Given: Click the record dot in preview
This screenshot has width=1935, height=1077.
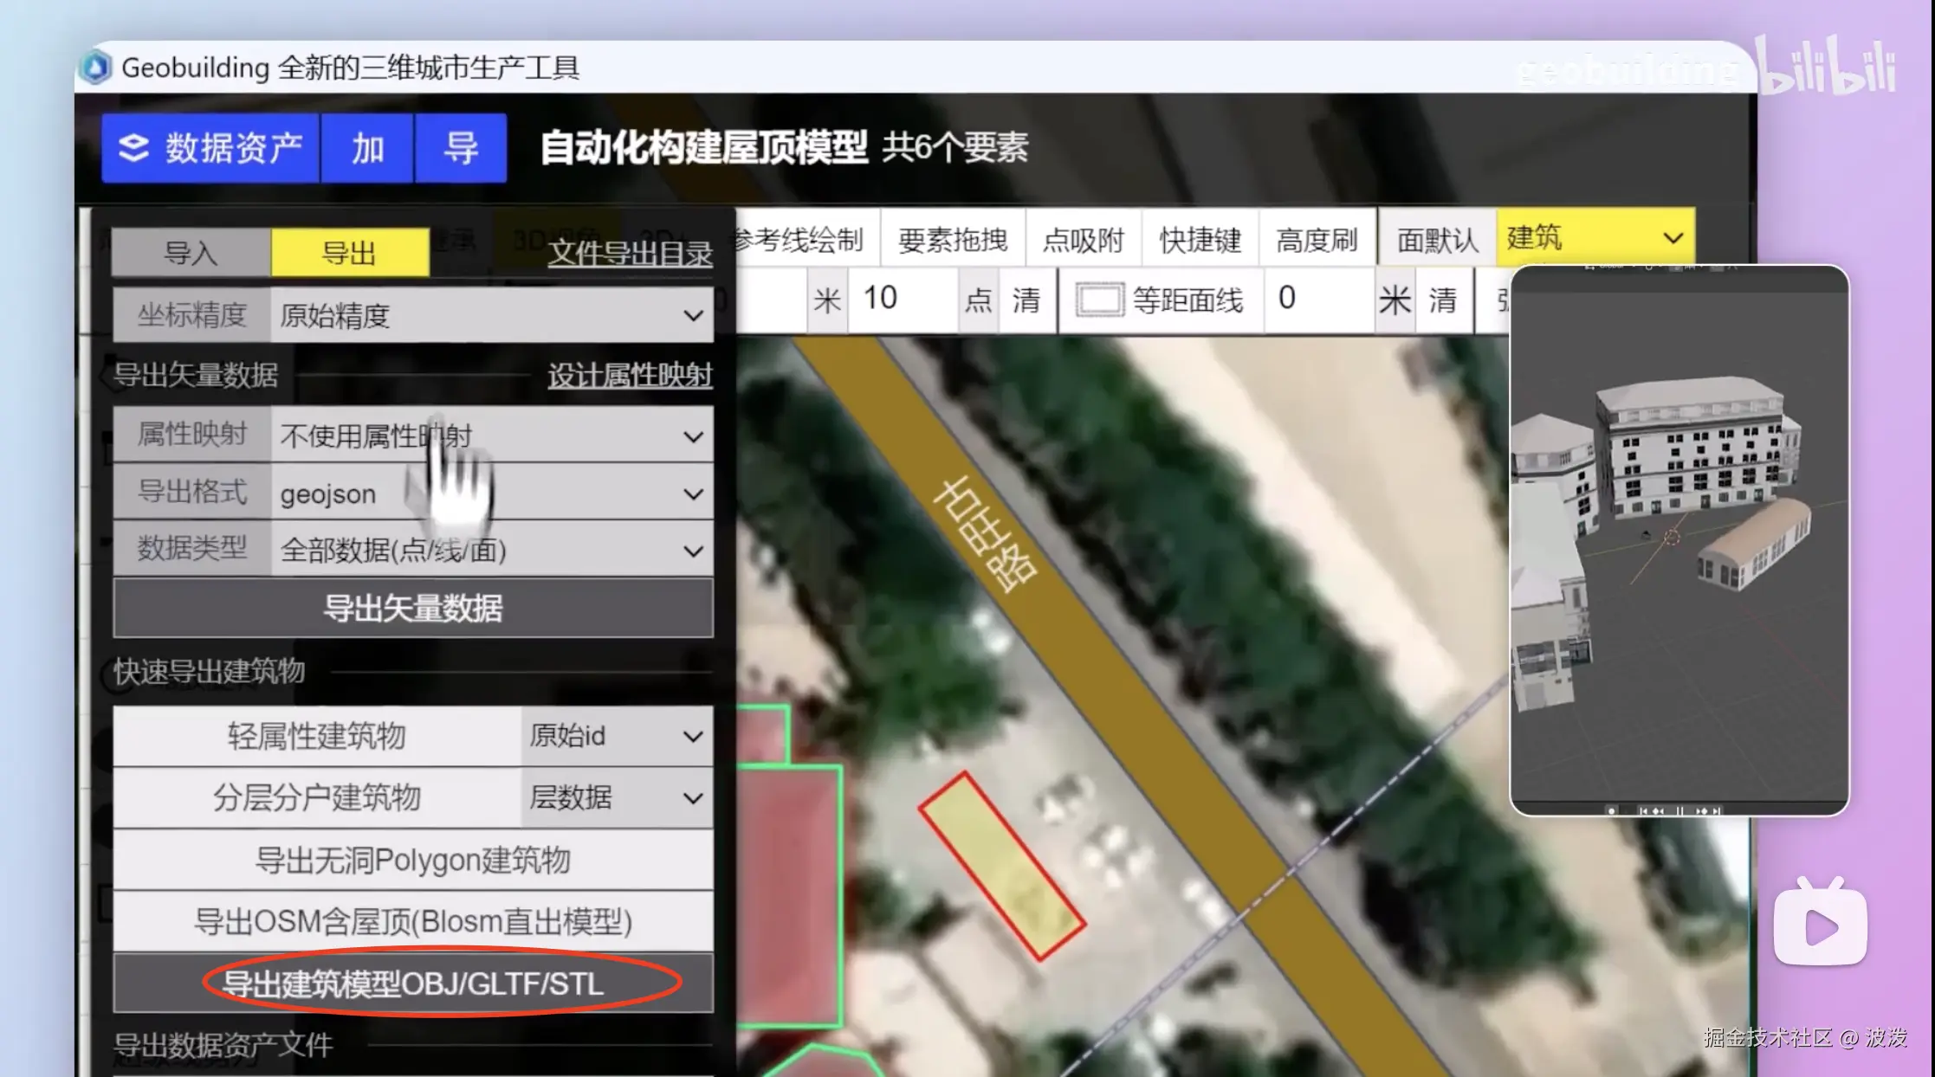Looking at the screenshot, I should click(1611, 811).
